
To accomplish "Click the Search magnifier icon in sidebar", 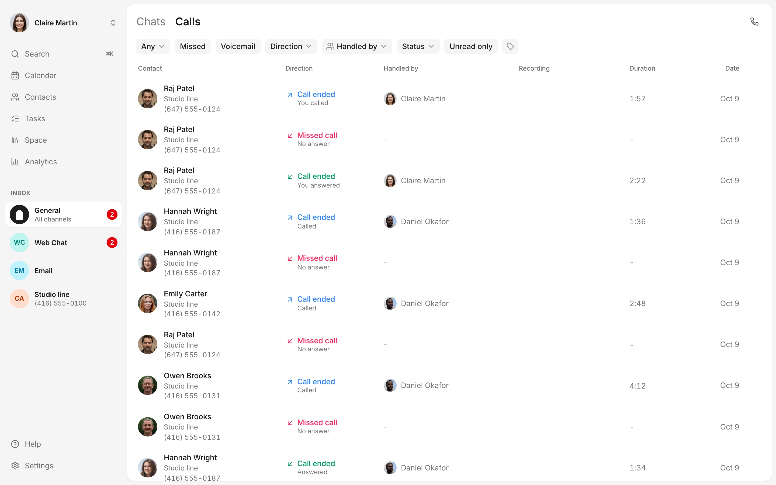I will [x=15, y=54].
